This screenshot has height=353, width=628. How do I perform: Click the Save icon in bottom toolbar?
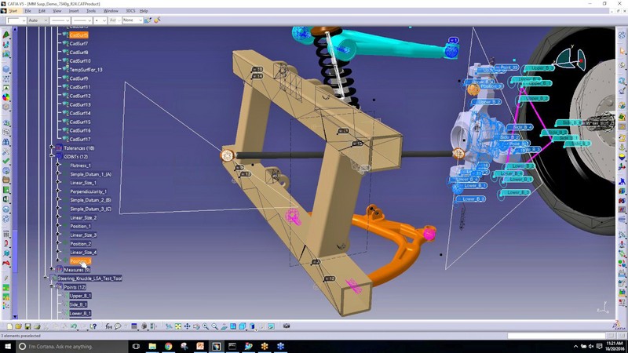[27, 326]
